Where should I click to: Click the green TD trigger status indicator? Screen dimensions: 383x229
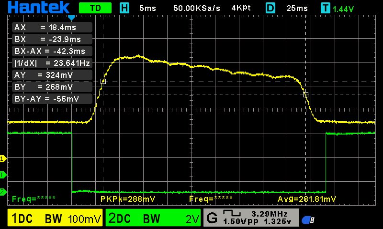tap(95, 8)
